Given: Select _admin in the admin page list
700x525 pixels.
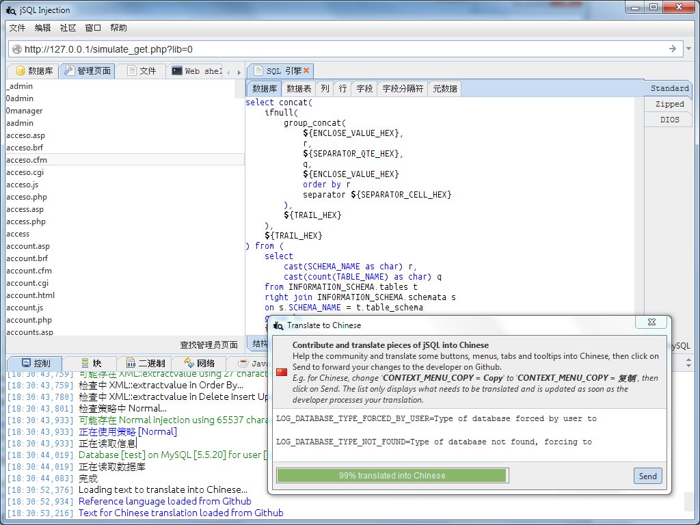Looking at the screenshot, I should (x=125, y=85).
